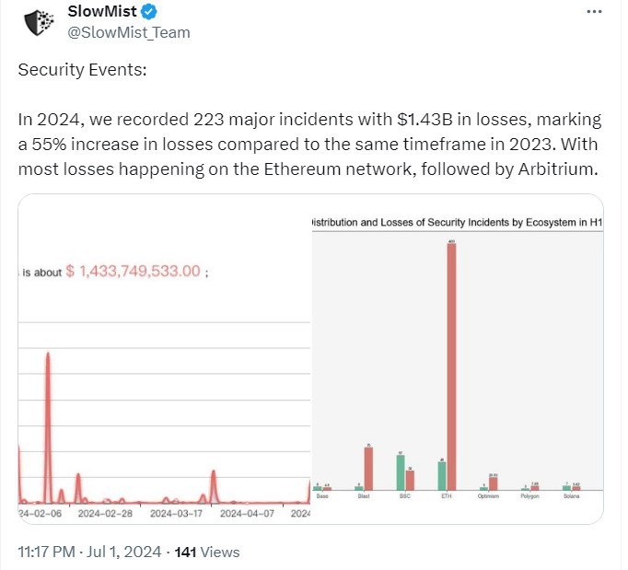Click the green ETH incidents bar
The image size is (628, 570).
(442, 475)
